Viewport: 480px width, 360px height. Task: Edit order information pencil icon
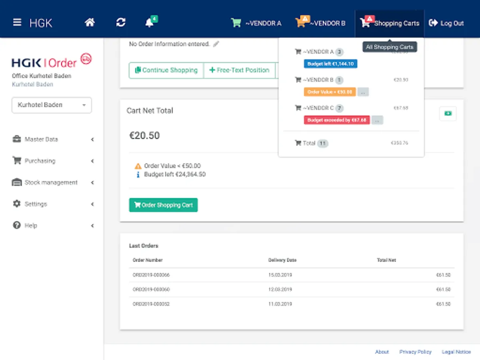point(216,44)
